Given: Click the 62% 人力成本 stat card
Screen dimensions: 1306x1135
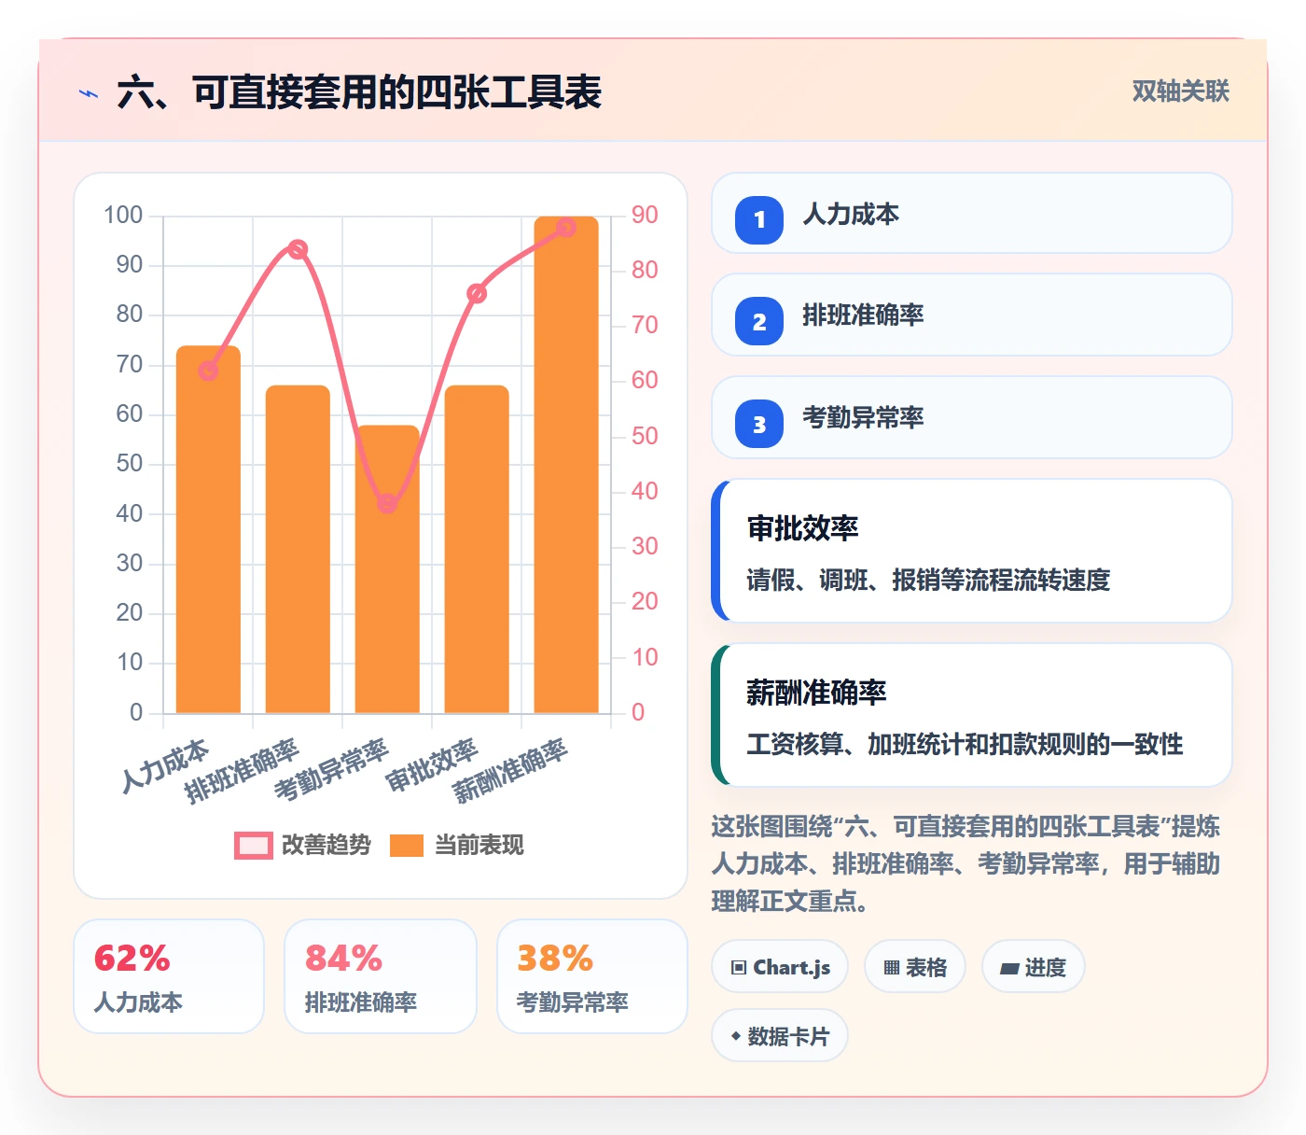Looking at the screenshot, I should (169, 976).
